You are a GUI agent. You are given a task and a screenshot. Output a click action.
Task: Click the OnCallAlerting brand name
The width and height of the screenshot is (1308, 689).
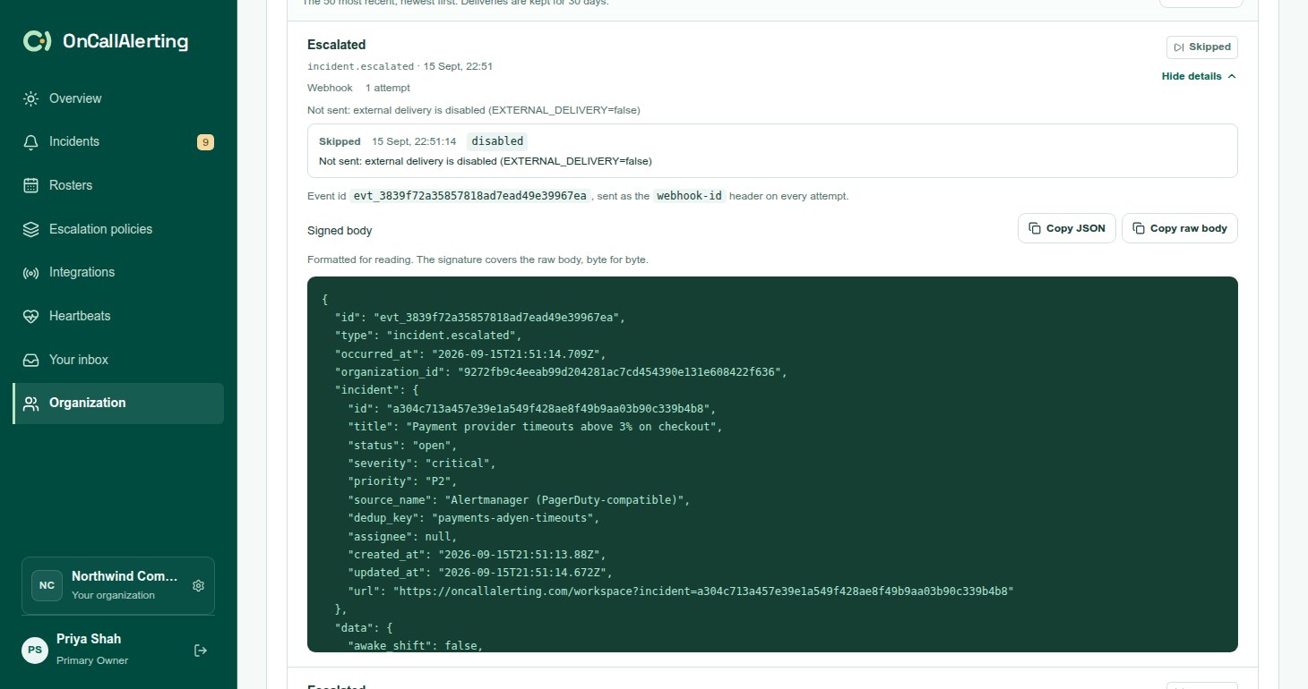click(125, 41)
